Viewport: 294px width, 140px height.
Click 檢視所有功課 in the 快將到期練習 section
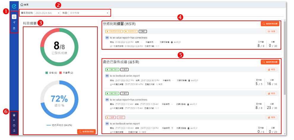pos(270,23)
